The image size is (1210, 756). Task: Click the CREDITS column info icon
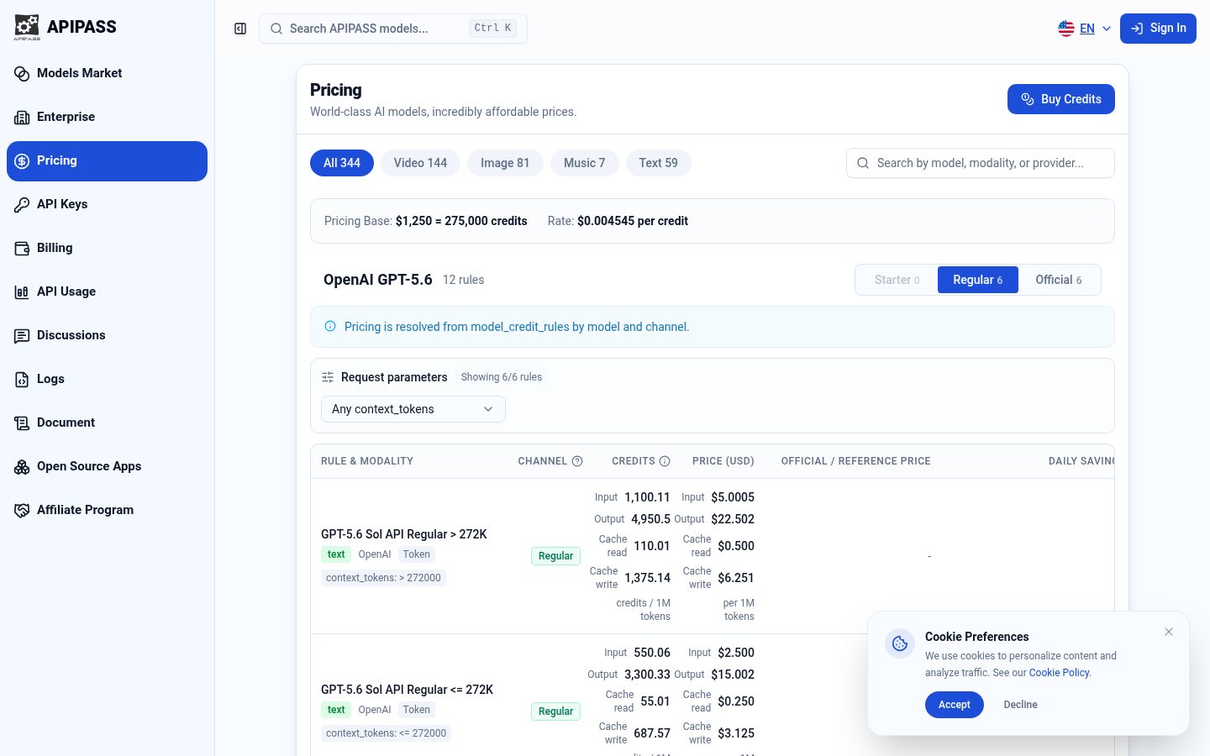pos(665,461)
